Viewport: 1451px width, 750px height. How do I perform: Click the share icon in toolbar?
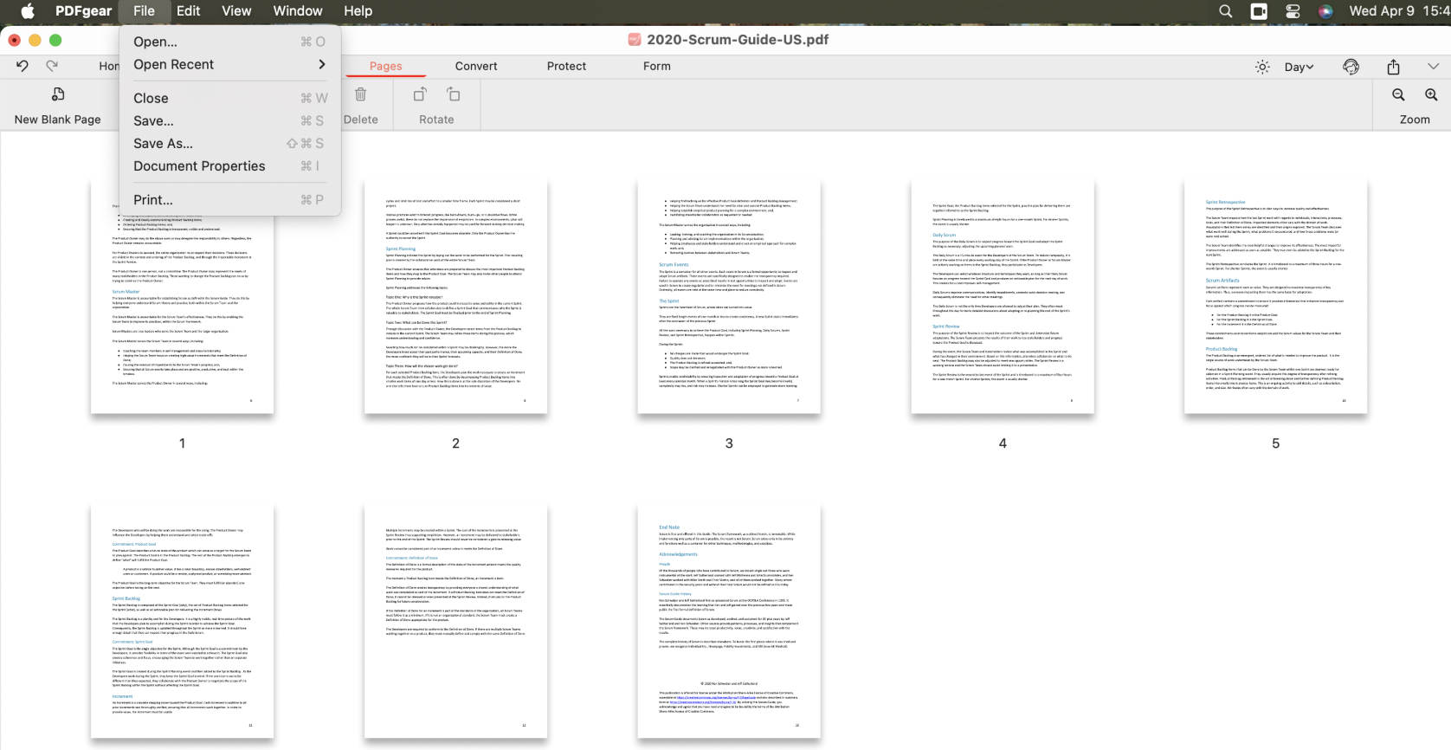pyautogui.click(x=1393, y=67)
